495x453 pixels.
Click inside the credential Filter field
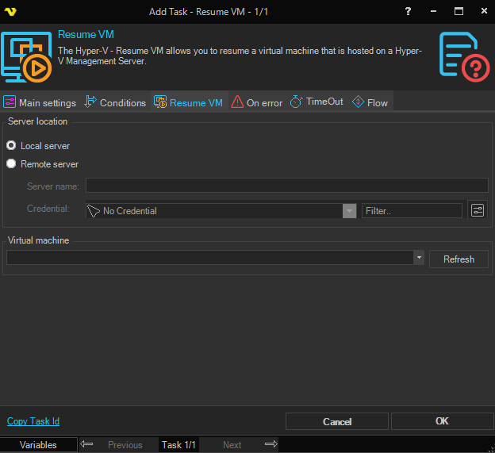412,211
